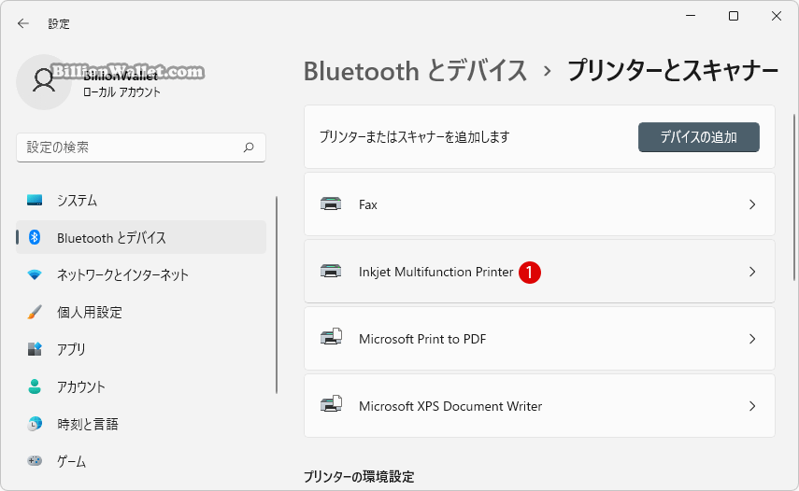Image resolution: width=799 pixels, height=491 pixels.
Task: Click デバイスの追加 button
Action: tap(699, 137)
